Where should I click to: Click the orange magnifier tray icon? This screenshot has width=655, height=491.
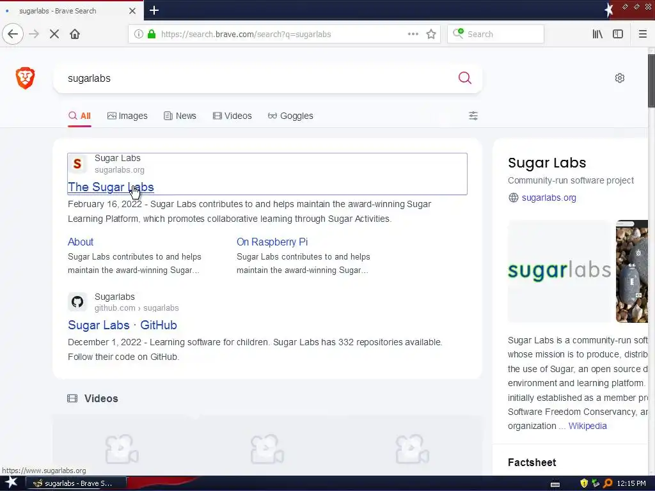click(x=608, y=483)
